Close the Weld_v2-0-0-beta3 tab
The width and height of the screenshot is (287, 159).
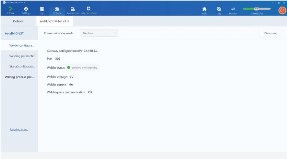click(68, 21)
